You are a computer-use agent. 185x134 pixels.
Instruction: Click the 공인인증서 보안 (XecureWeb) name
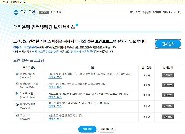[29, 85]
